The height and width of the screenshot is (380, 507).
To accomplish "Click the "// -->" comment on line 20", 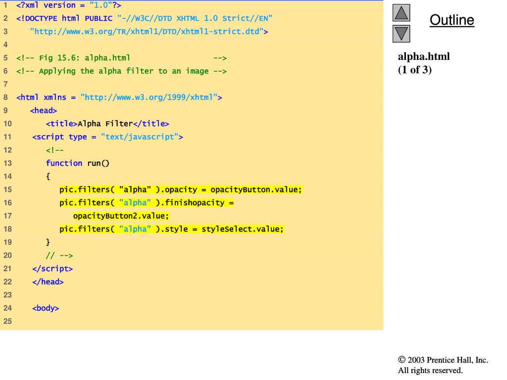I will tap(59, 256).
